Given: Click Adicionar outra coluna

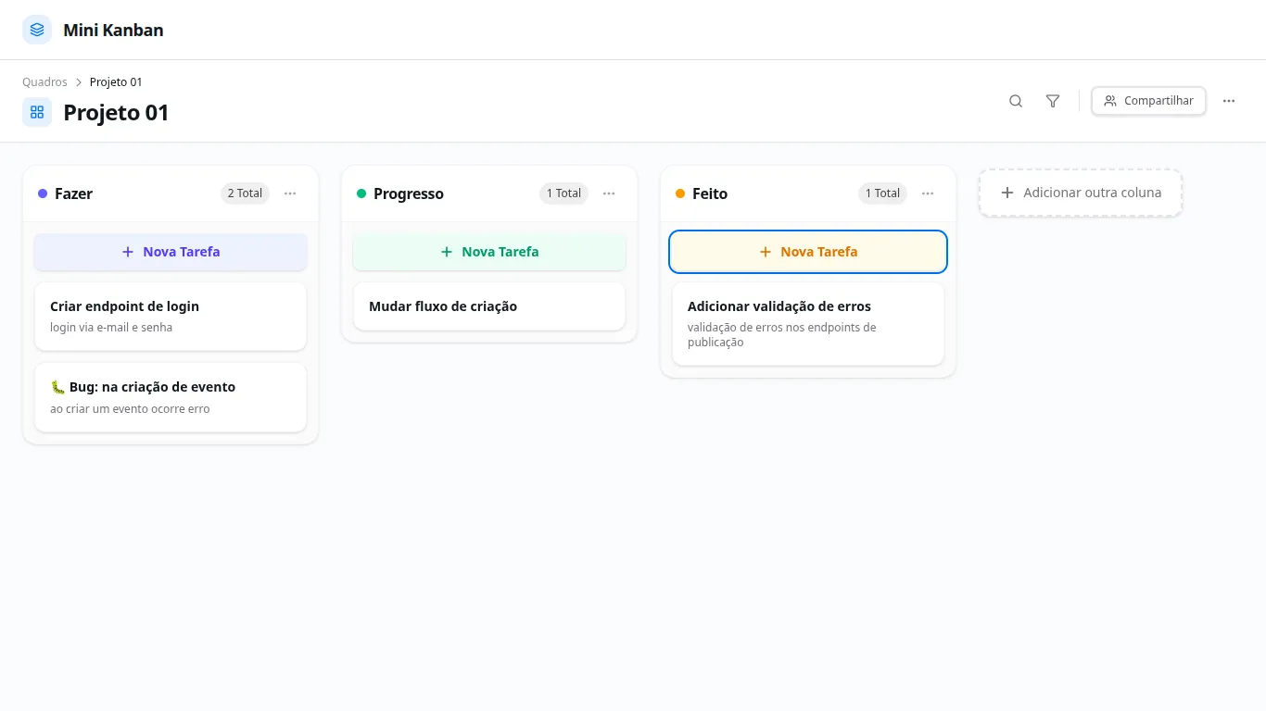Looking at the screenshot, I should coord(1081,193).
